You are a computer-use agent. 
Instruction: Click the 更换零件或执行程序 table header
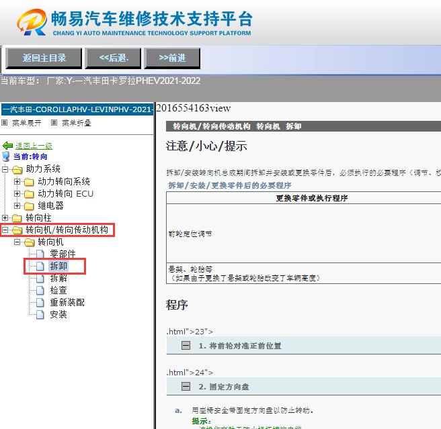[312, 198]
